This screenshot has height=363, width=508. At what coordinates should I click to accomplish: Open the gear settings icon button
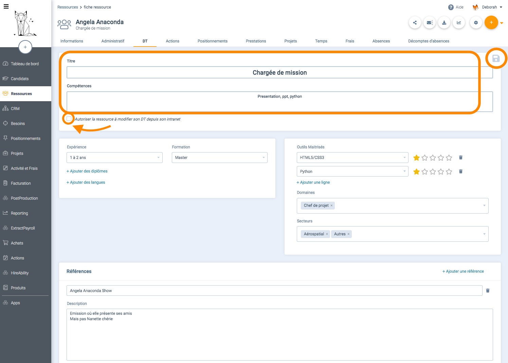(x=476, y=23)
